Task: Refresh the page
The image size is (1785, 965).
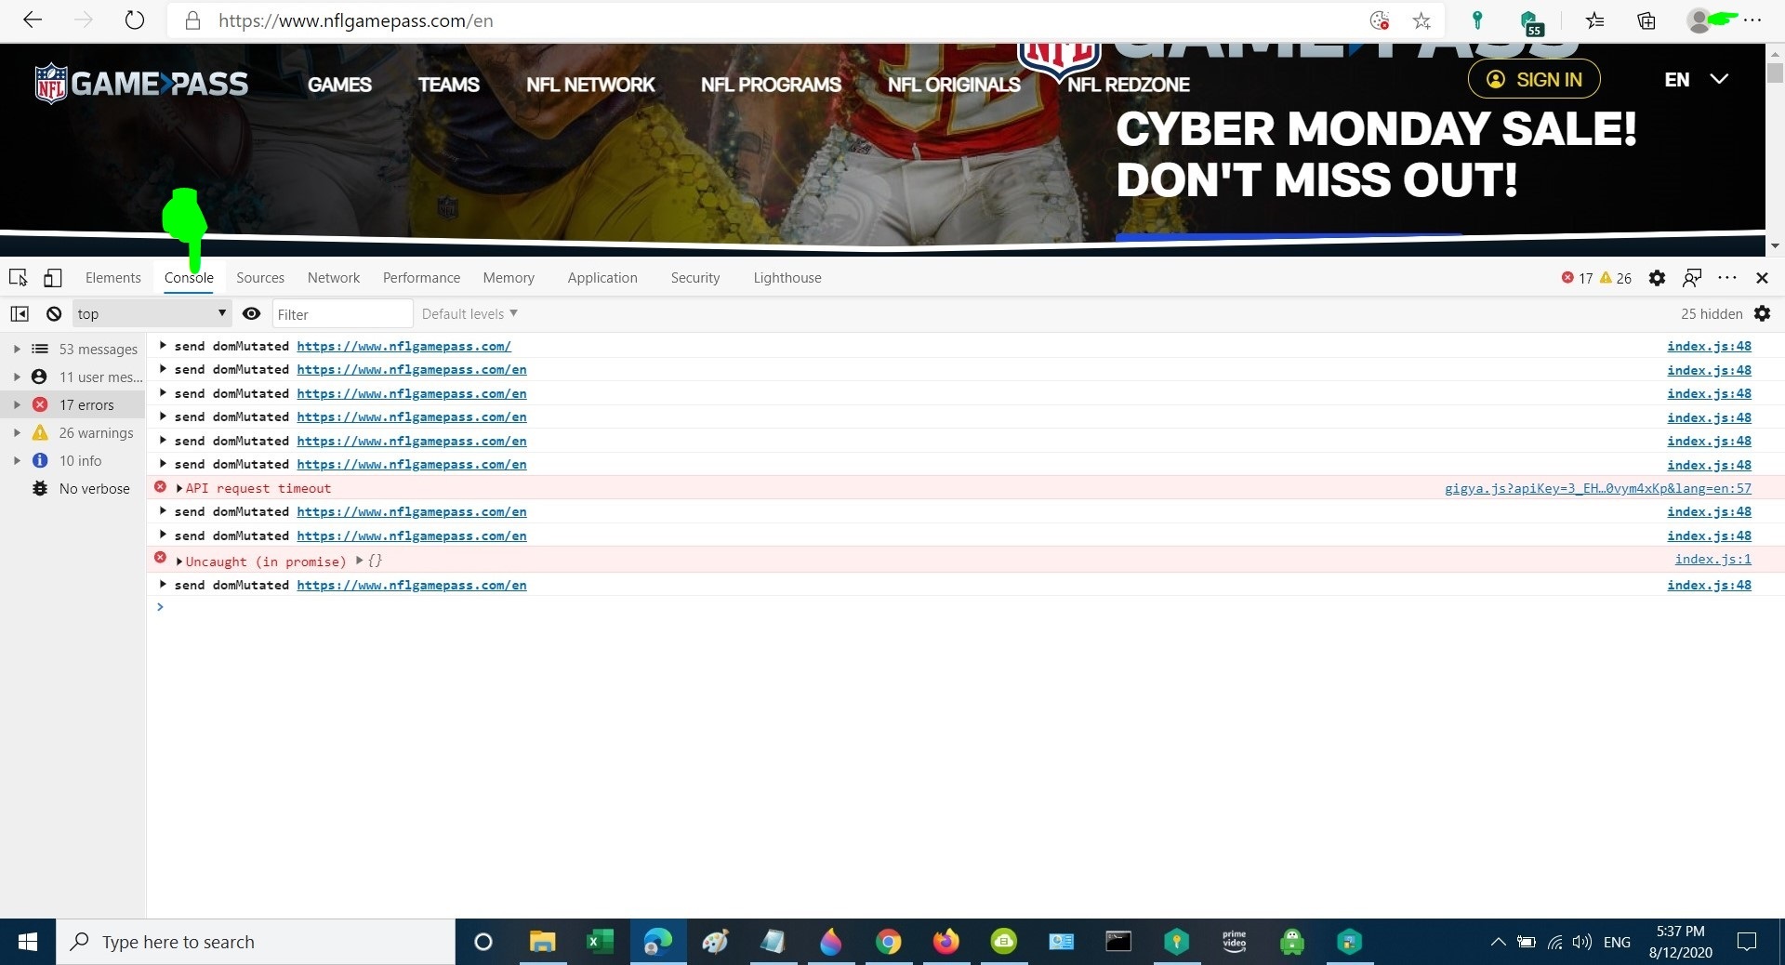Action: [135, 20]
